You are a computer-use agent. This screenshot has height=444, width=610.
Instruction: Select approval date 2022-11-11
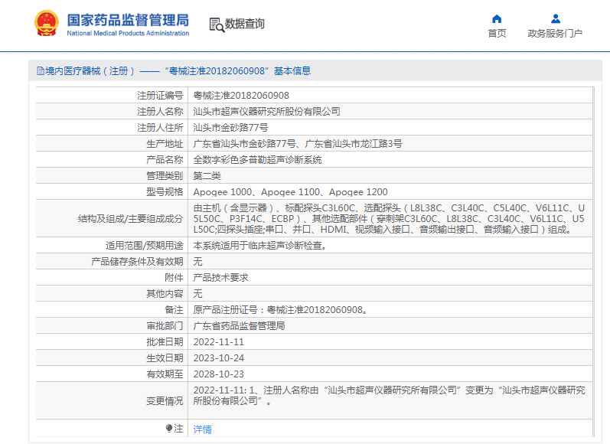(219, 342)
